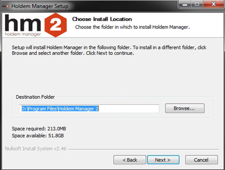Click the install instructions paragraph text
225x170 pixels.
click(109, 50)
